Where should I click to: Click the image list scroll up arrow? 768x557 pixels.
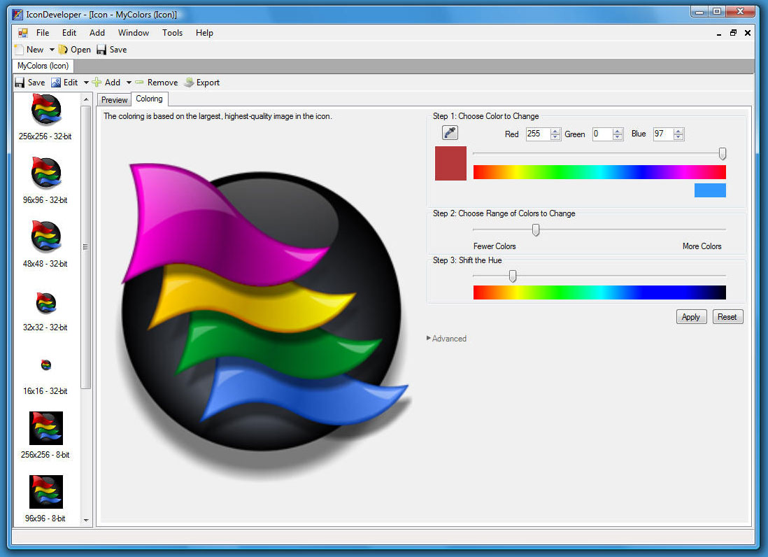point(86,99)
